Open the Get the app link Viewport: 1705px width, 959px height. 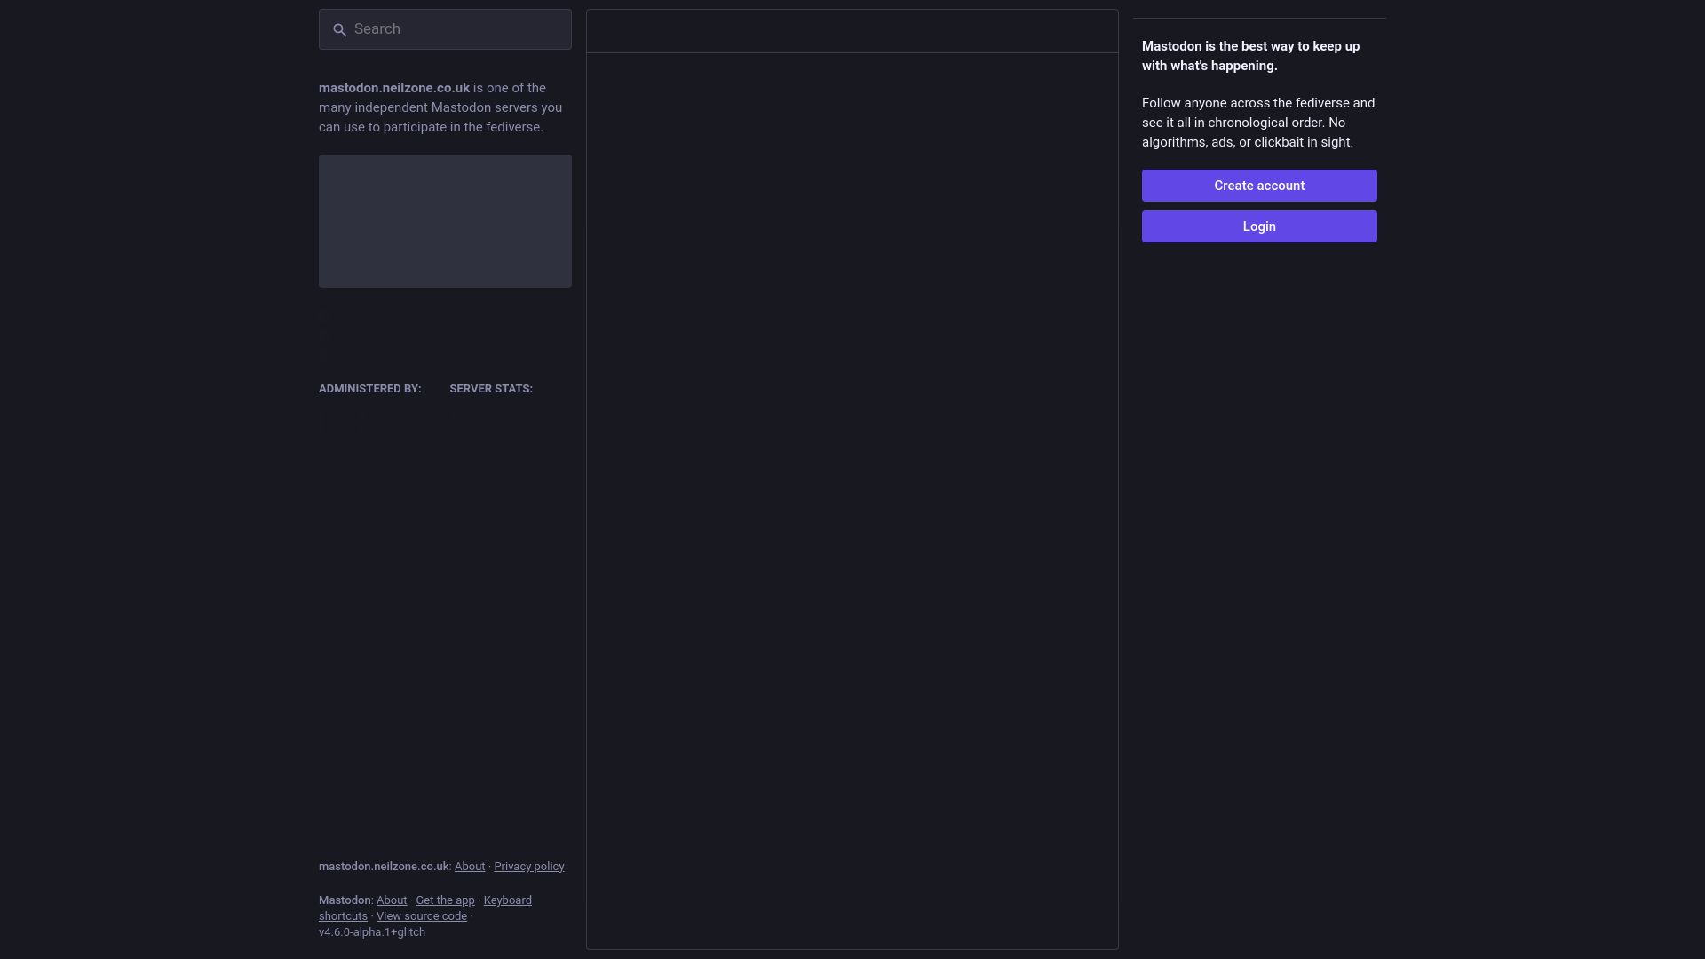pos(445,900)
